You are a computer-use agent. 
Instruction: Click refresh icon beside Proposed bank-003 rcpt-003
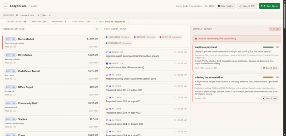(x=107, y=109)
